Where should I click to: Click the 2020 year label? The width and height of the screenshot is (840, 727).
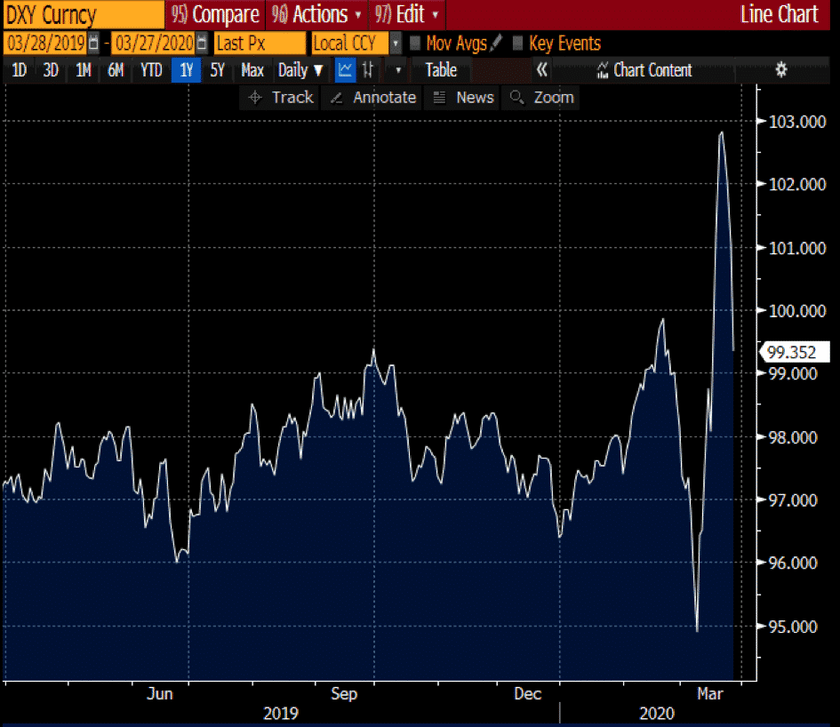click(657, 714)
